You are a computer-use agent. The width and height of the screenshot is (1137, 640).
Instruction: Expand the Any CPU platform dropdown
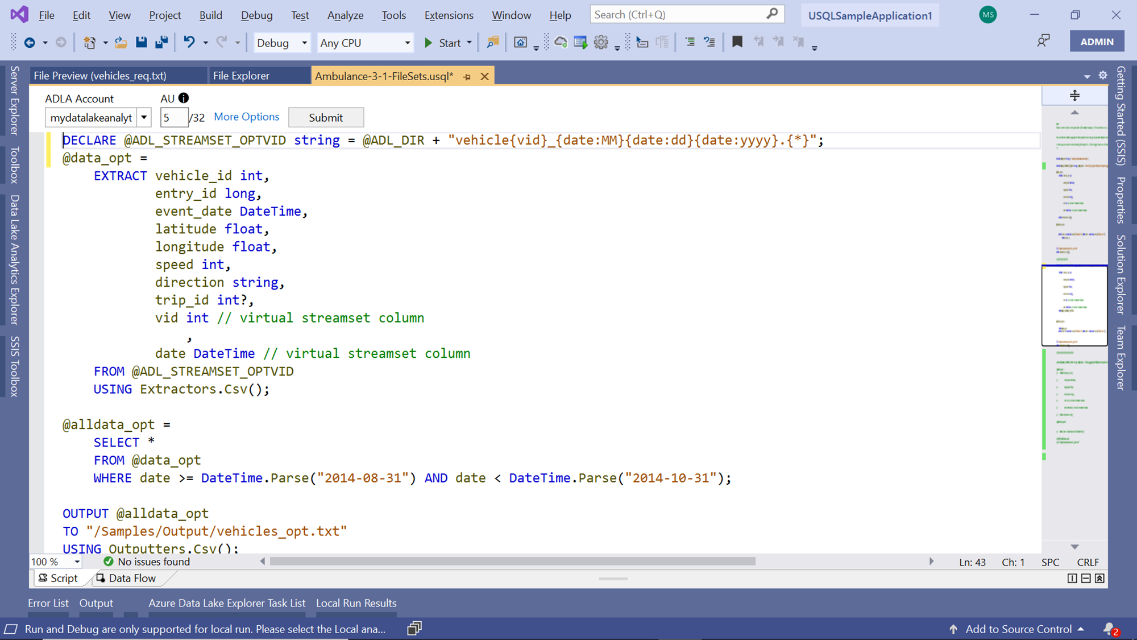[407, 43]
